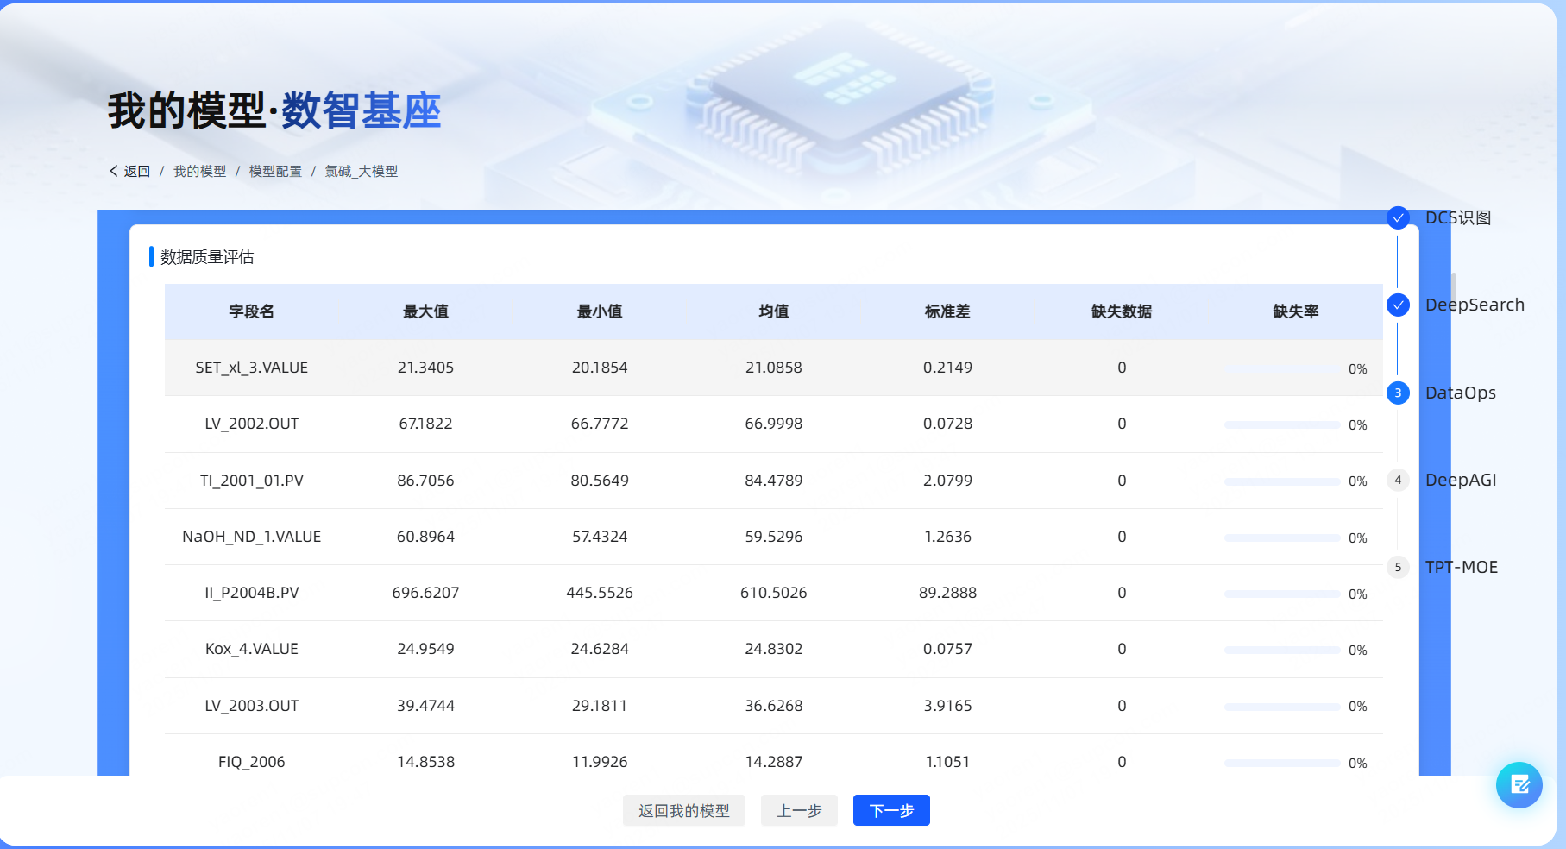Open 我的模型 breadcrumb link

tap(199, 172)
